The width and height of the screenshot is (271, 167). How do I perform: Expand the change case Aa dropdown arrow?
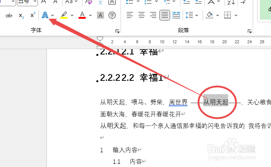point(76,1)
